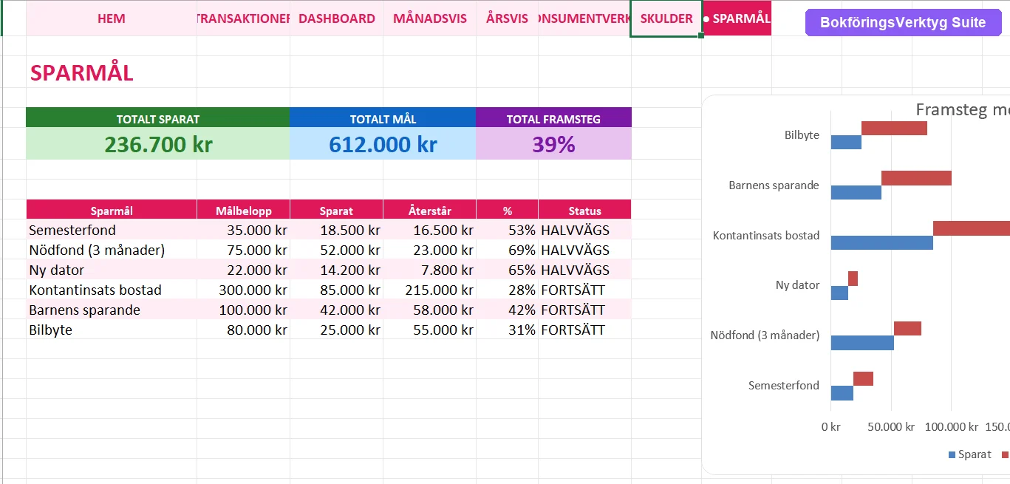The width and height of the screenshot is (1010, 484).
Task: Switch to the DASHBOARD tab
Action: click(x=337, y=18)
